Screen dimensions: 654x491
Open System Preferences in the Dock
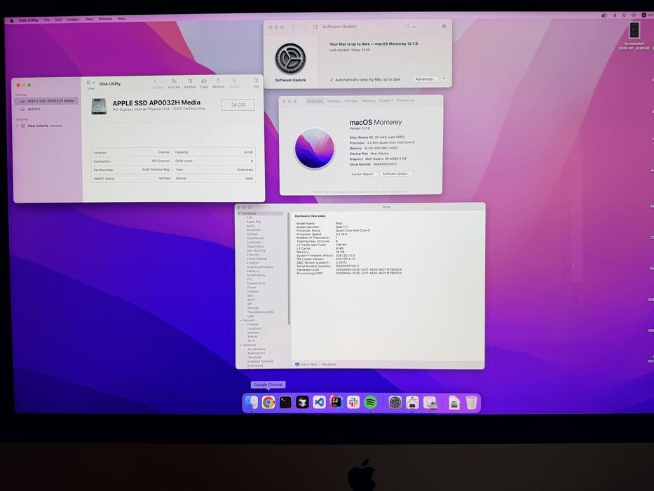(x=395, y=403)
